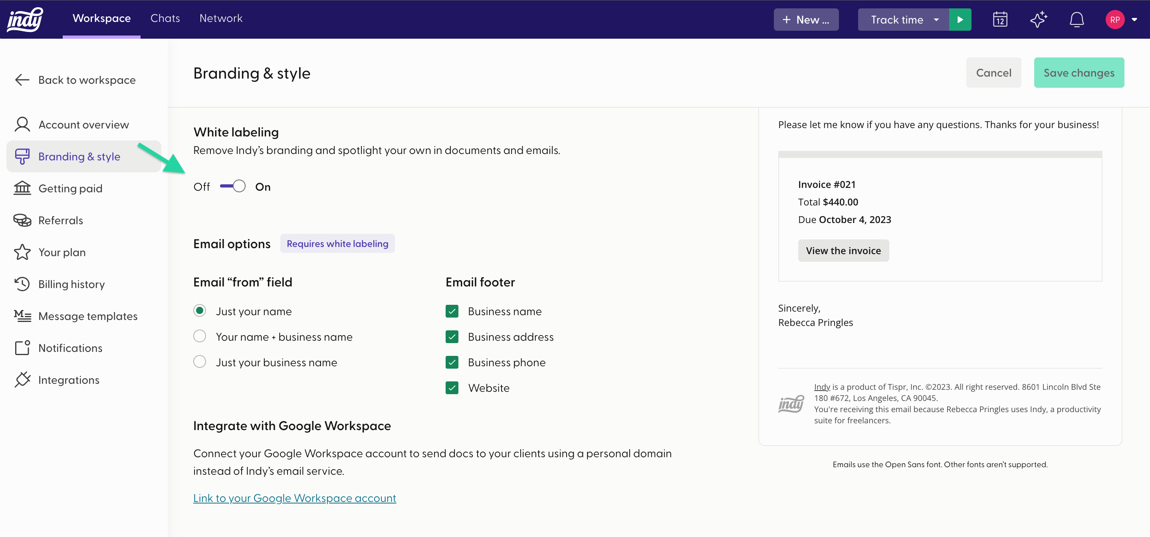The height and width of the screenshot is (537, 1150).
Task: Click the Account overview person icon
Action: (x=22, y=124)
